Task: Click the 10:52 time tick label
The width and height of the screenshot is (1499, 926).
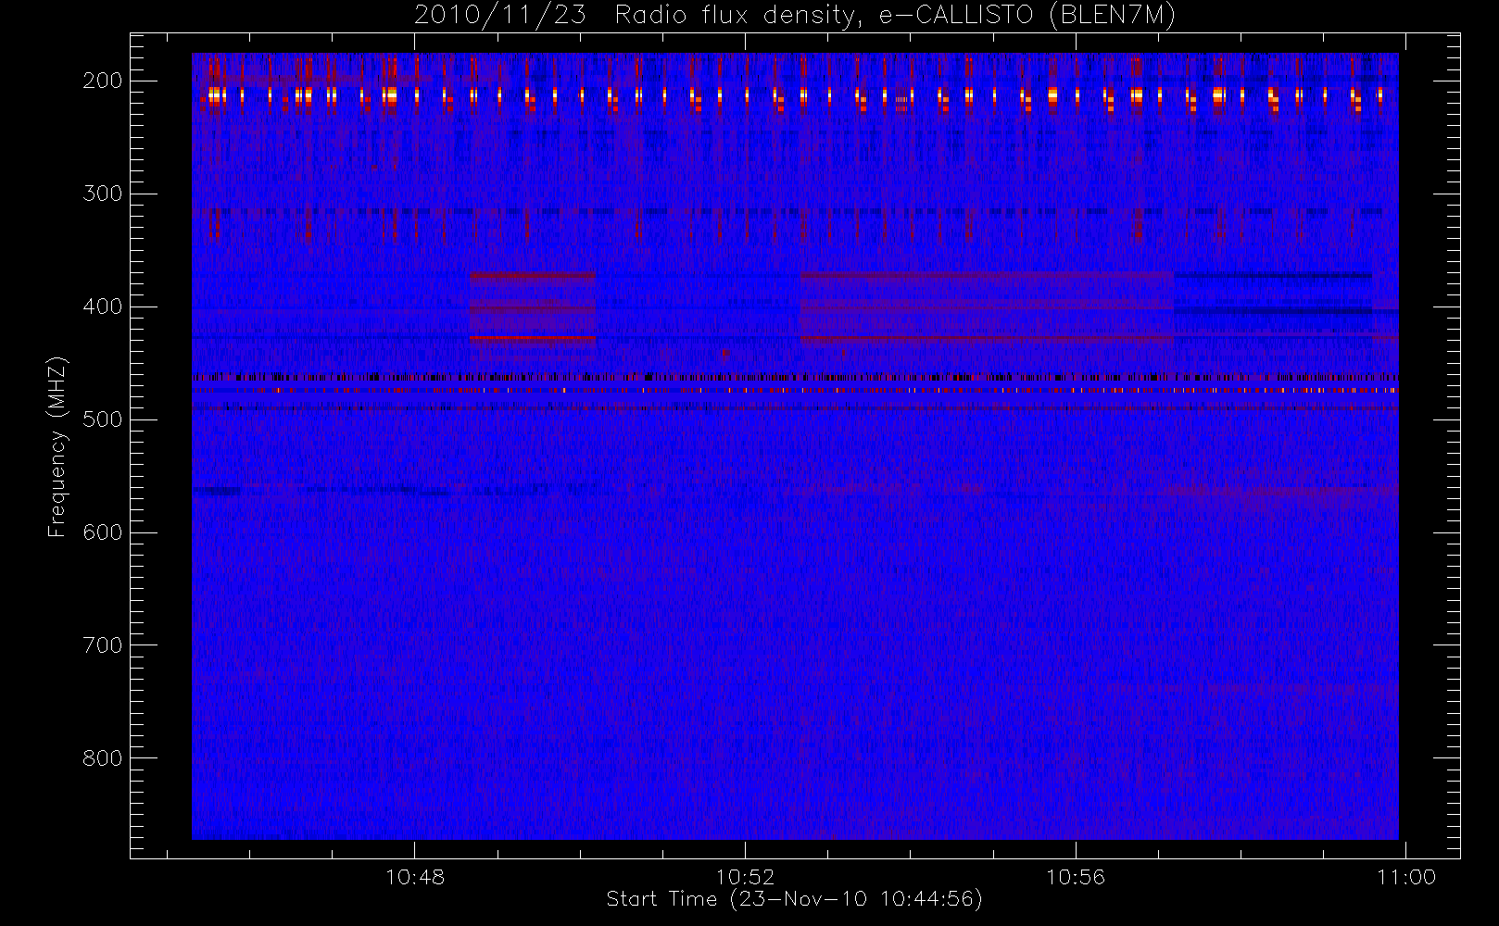Action: (x=746, y=877)
